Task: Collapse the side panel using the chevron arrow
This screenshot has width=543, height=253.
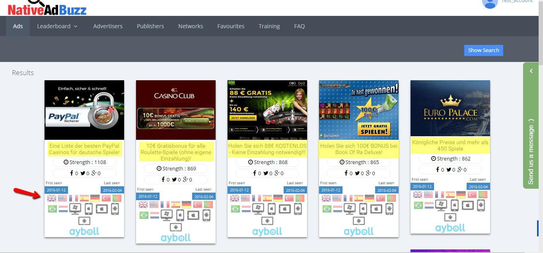Action: click(531, 71)
